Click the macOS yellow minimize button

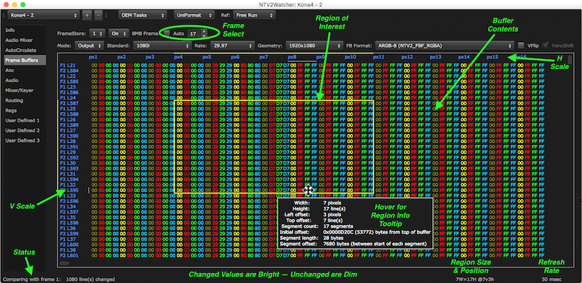click(x=15, y=4)
